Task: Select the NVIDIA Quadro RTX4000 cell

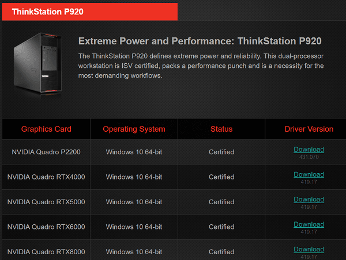Action: click(x=46, y=177)
